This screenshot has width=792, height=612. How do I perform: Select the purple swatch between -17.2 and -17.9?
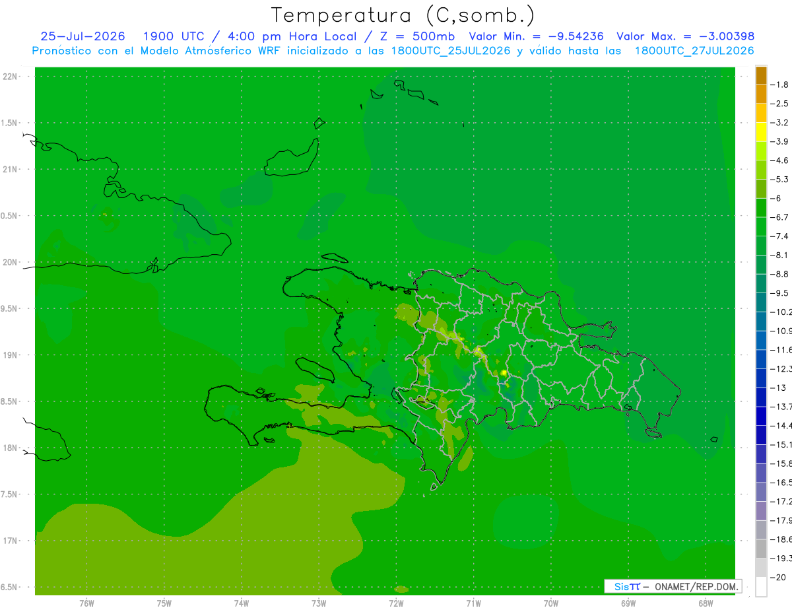point(761,511)
